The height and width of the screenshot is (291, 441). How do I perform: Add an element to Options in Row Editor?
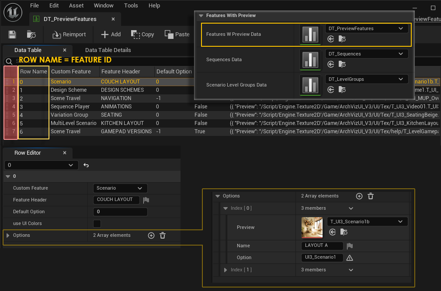151,236
